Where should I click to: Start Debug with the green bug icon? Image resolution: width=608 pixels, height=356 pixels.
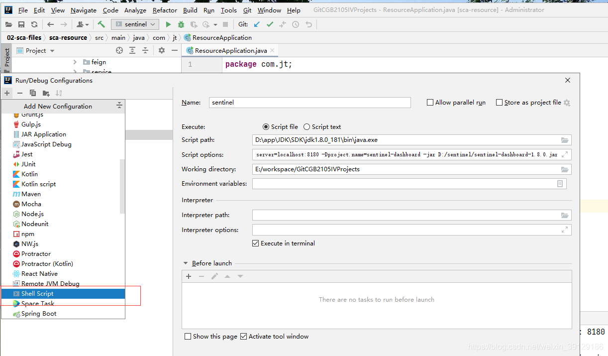point(181,24)
